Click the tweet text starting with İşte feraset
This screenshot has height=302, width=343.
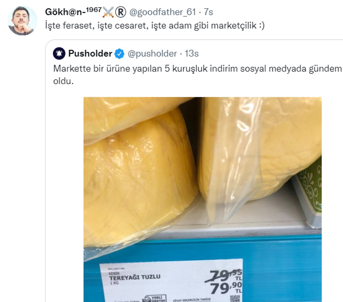pos(158,26)
